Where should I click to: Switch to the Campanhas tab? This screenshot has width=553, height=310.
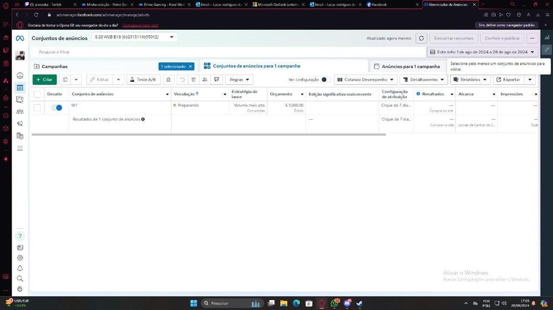54,67
